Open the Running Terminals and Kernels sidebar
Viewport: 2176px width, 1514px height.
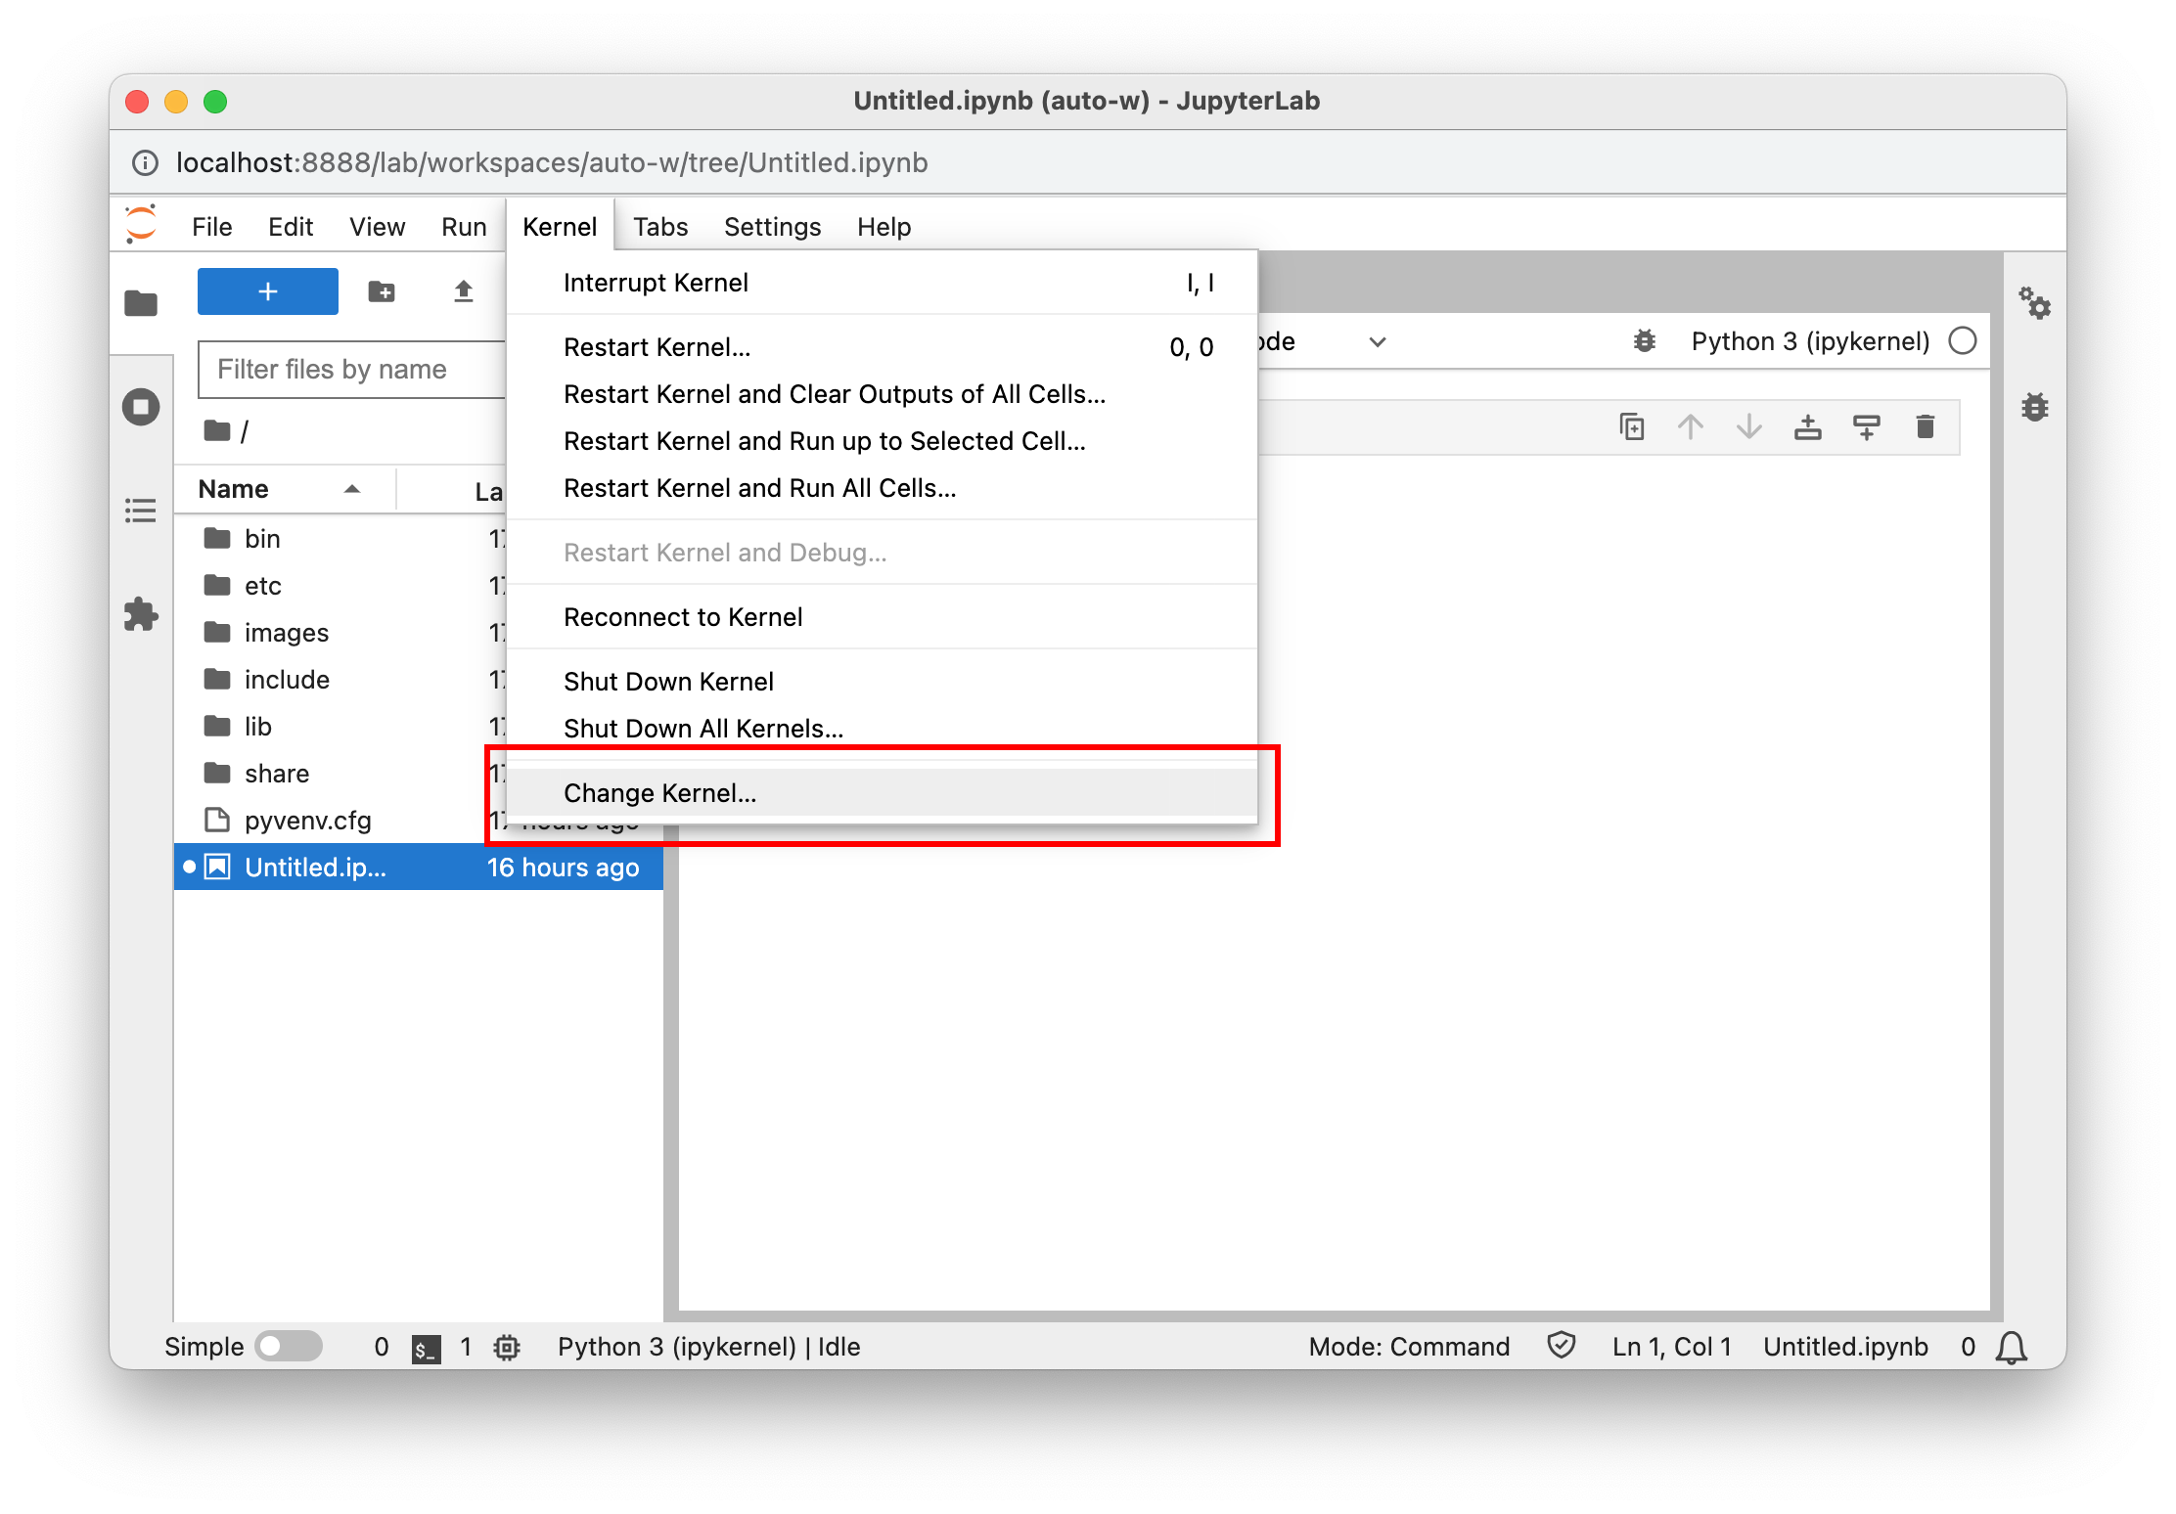(141, 407)
